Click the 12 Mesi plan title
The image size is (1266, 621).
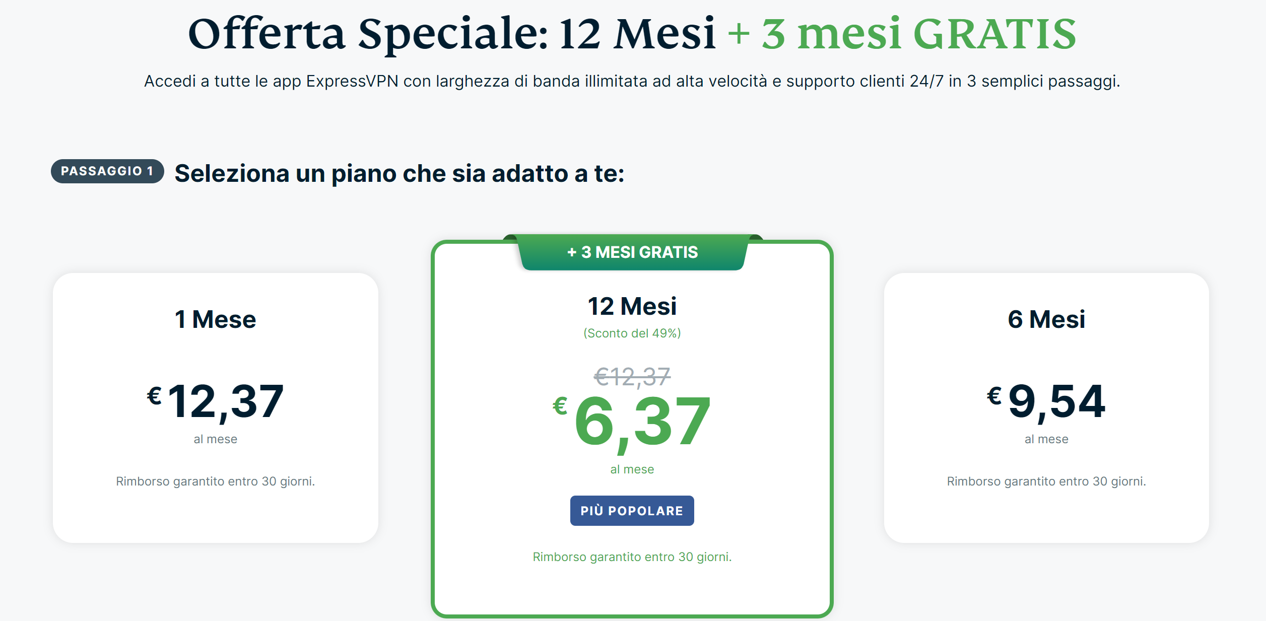[632, 306]
